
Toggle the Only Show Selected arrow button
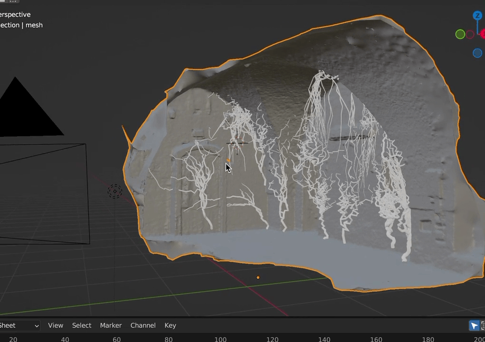click(x=474, y=325)
